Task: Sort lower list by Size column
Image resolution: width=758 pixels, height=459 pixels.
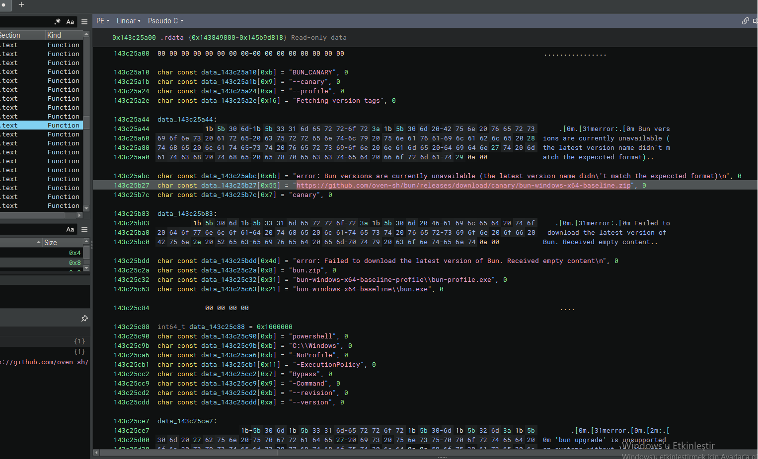Action: [63, 243]
